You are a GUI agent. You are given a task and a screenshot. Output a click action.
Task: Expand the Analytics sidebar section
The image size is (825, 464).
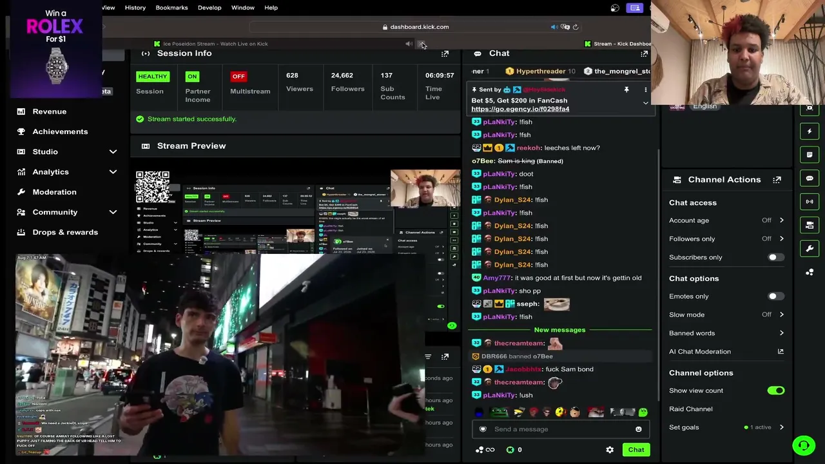point(113,172)
